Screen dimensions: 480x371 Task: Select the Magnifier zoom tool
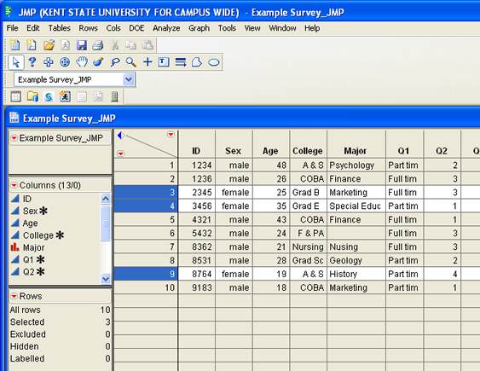click(131, 62)
